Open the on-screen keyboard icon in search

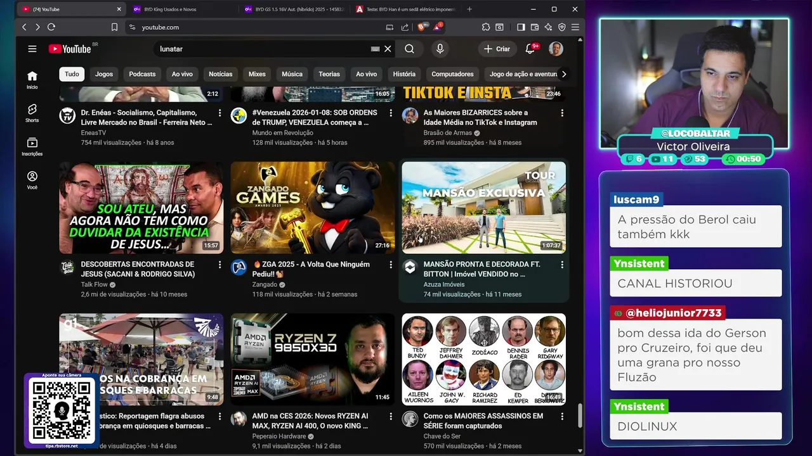click(x=375, y=49)
